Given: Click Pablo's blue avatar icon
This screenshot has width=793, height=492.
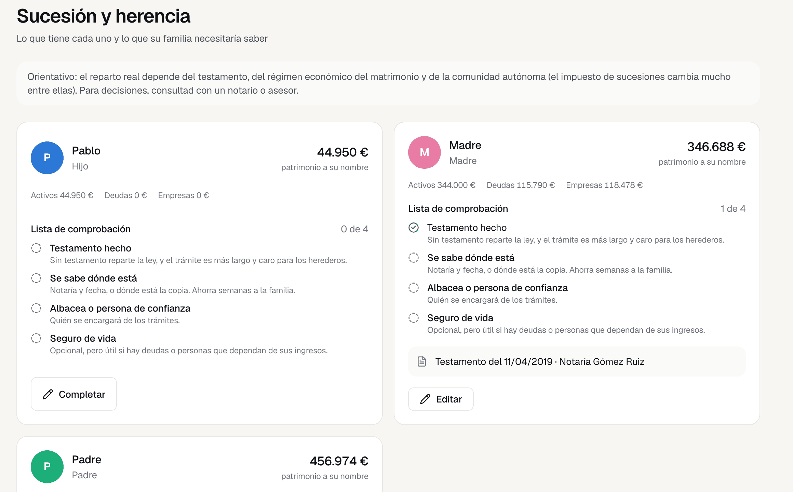Looking at the screenshot, I should click(x=47, y=158).
